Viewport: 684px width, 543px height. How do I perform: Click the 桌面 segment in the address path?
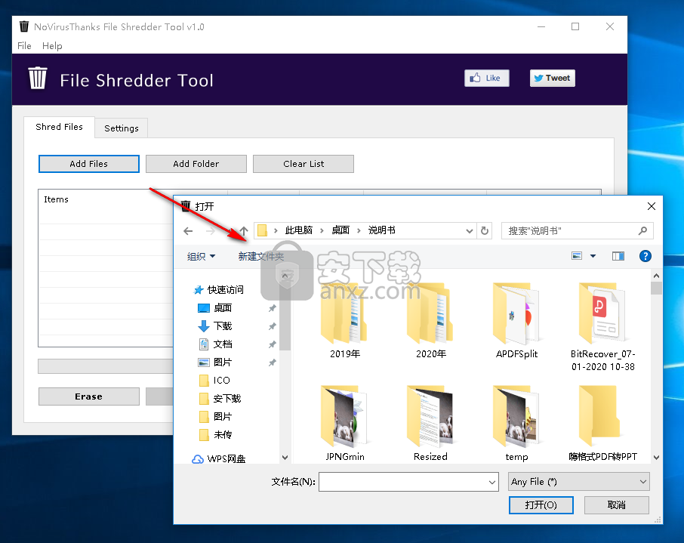(x=340, y=230)
